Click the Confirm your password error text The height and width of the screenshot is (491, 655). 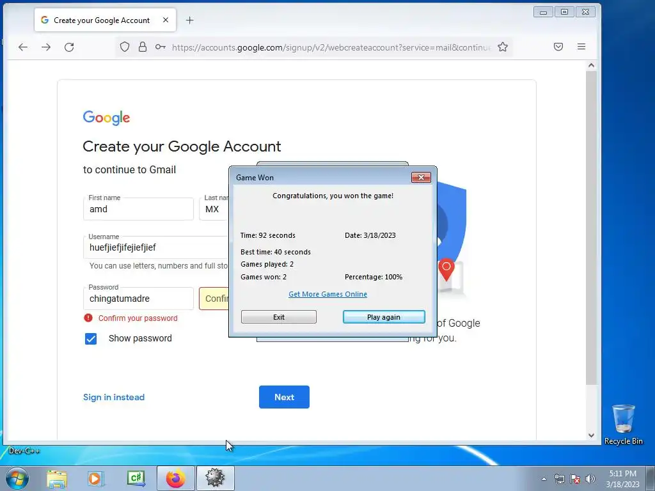point(138,318)
